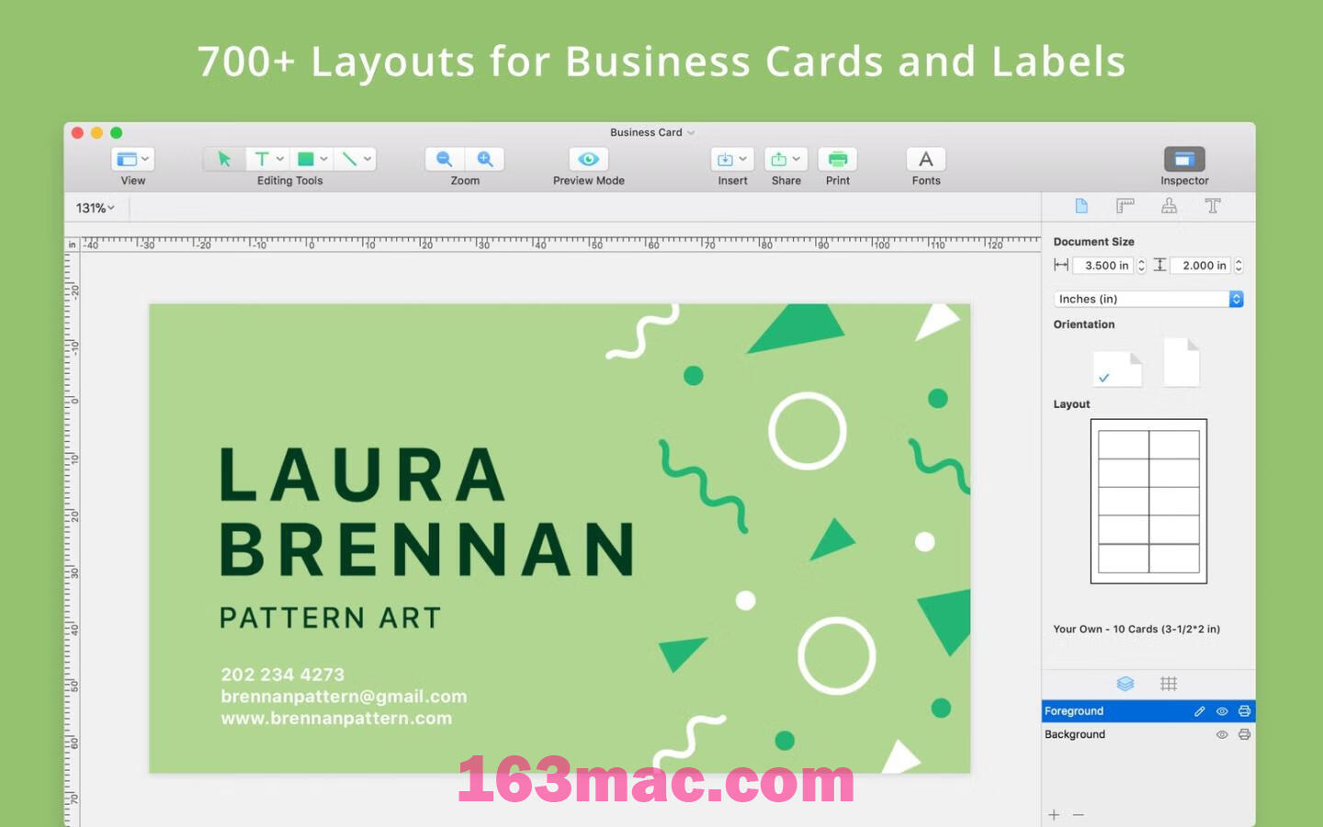
Task: Expand the shape tool options arrow
Action: pos(324,159)
